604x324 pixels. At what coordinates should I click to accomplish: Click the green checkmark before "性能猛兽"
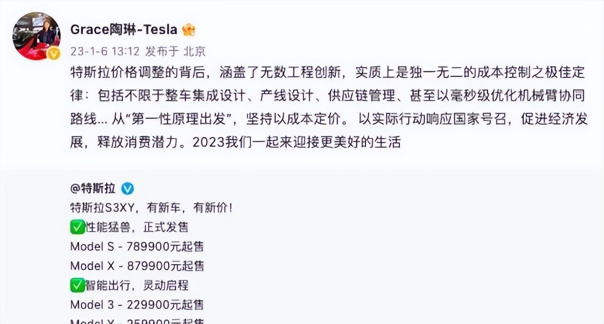coord(77,227)
